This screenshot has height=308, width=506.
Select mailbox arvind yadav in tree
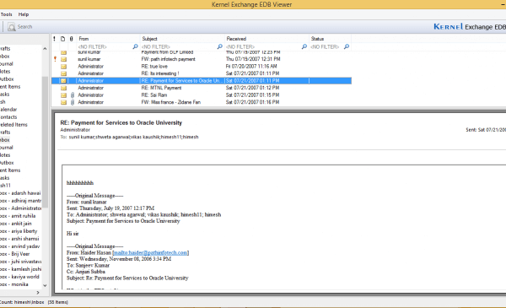19,246
